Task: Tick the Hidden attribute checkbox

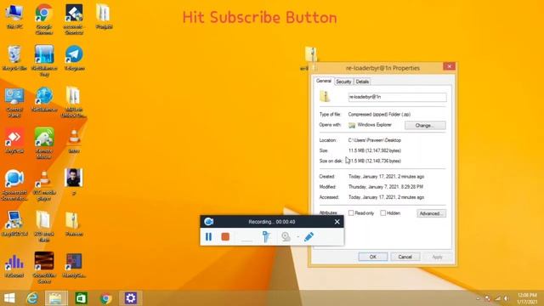Action: click(383, 213)
